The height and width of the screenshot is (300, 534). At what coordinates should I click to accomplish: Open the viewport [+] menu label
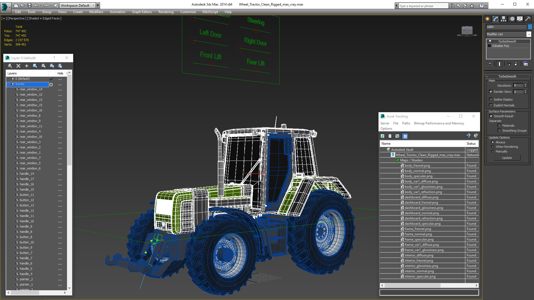4,18
